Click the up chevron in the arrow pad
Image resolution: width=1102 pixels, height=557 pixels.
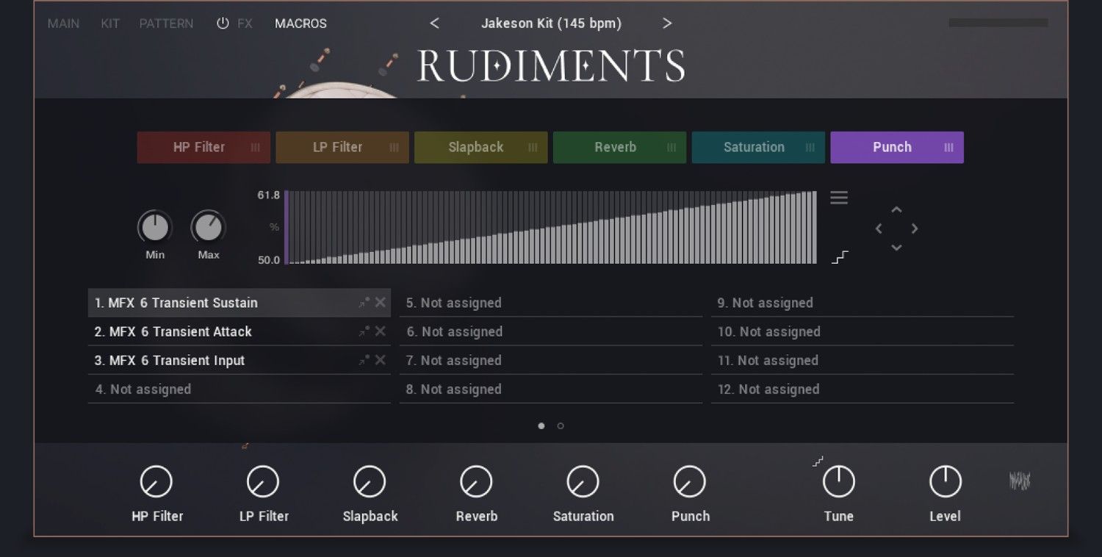tap(896, 209)
